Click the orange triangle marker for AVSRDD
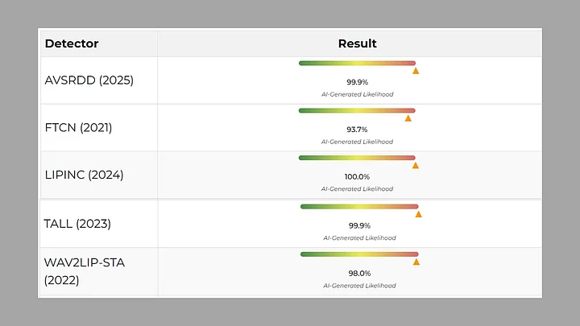Viewport: 580px width, 326px height. [416, 71]
